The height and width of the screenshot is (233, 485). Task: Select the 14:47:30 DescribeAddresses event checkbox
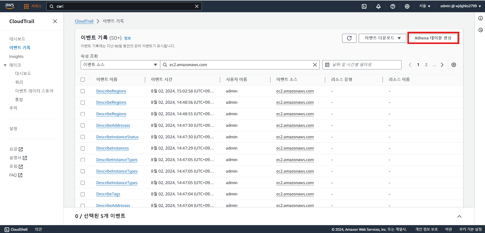[x=83, y=125]
